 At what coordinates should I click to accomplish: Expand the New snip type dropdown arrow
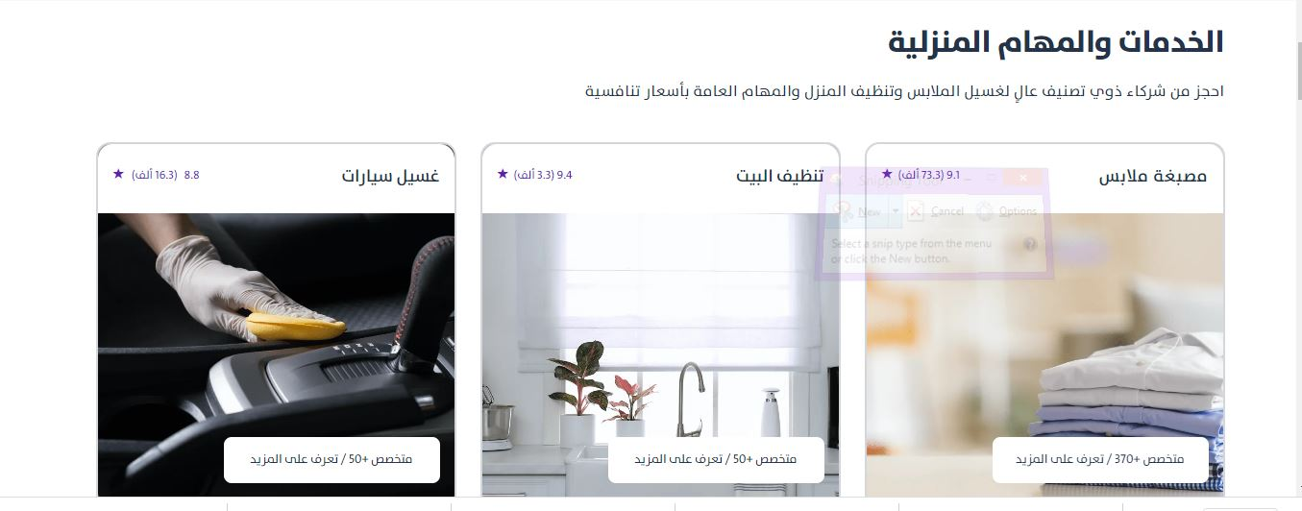895,210
